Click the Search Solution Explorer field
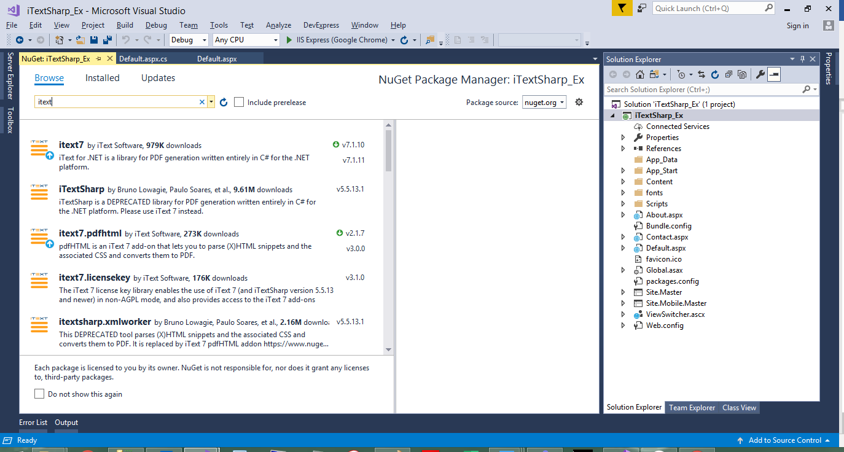Screen dimensions: 844x452 [703, 90]
